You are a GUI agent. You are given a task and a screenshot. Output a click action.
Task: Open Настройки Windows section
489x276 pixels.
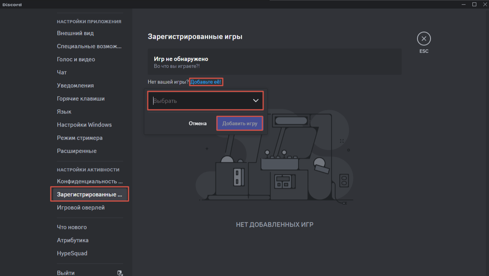click(84, 125)
